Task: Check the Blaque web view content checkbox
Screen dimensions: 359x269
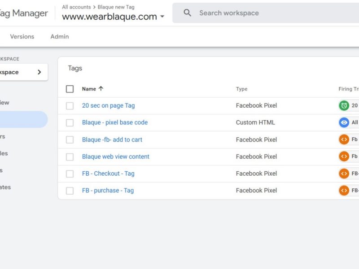Action: tap(70, 156)
